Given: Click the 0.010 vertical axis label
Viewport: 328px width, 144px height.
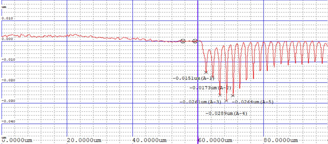Looking at the screenshot, I should tap(7, 19).
